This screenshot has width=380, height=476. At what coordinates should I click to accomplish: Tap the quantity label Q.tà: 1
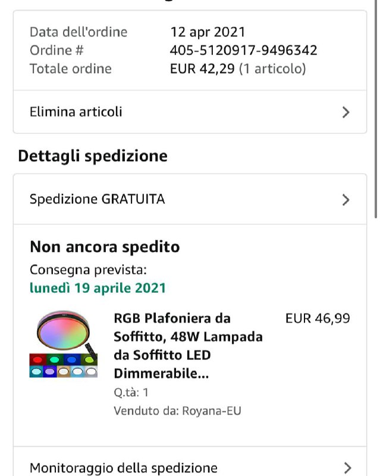click(x=131, y=392)
